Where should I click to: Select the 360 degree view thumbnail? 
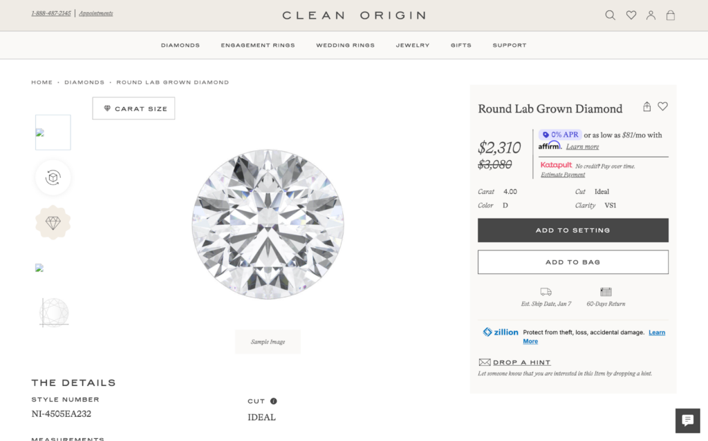click(53, 177)
